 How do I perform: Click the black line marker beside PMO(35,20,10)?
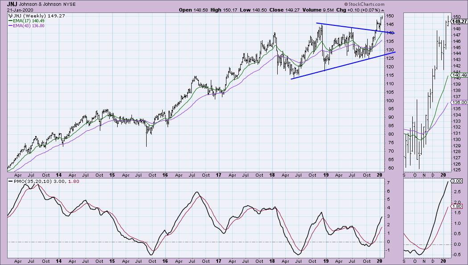pyautogui.click(x=10, y=181)
